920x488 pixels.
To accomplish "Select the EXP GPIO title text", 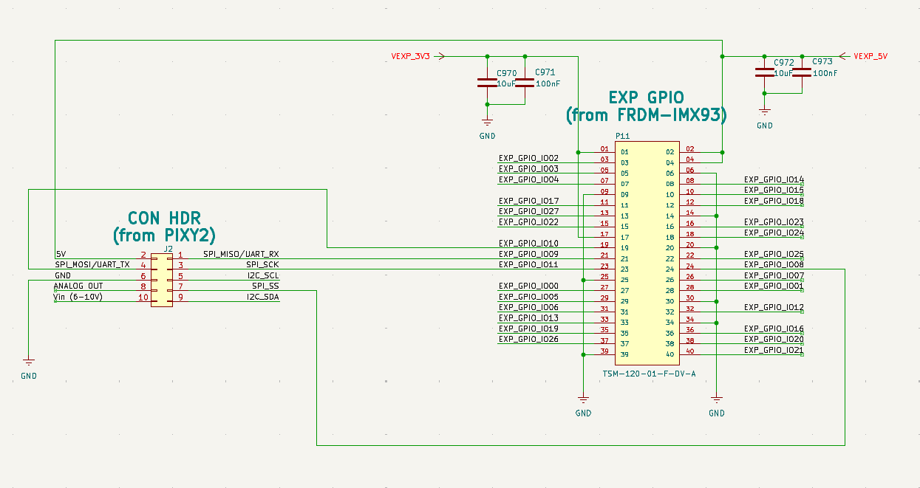I will click(646, 106).
